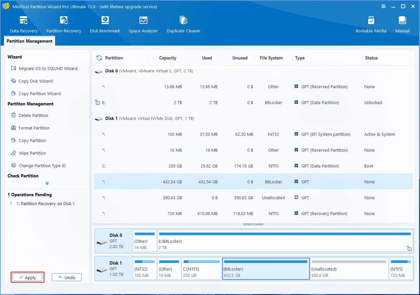Sort by File System column header

point(271,58)
